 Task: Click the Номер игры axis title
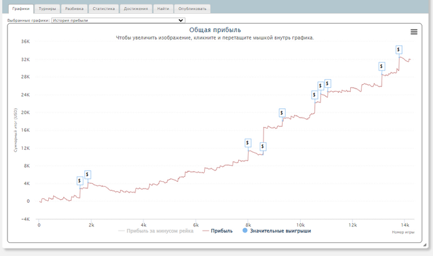coord(403,233)
